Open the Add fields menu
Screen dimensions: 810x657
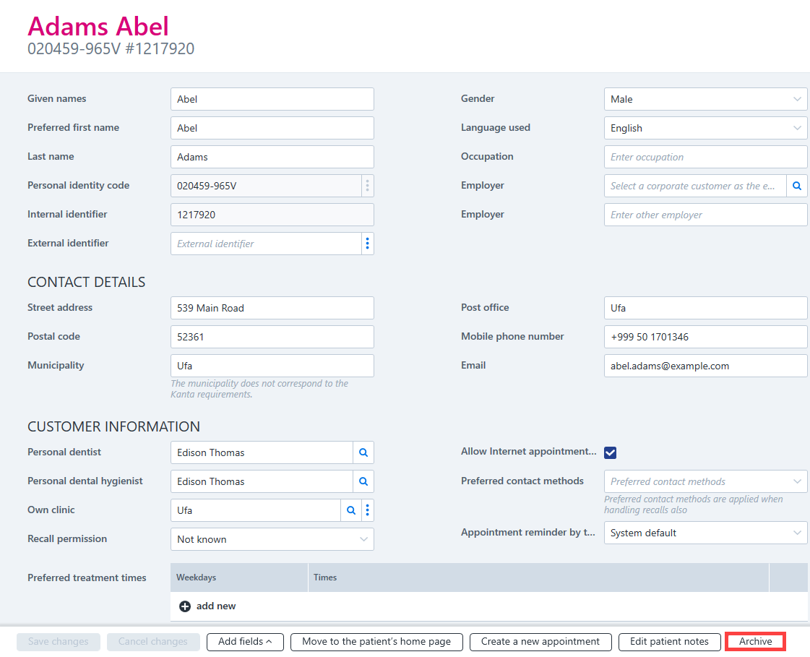(x=245, y=642)
